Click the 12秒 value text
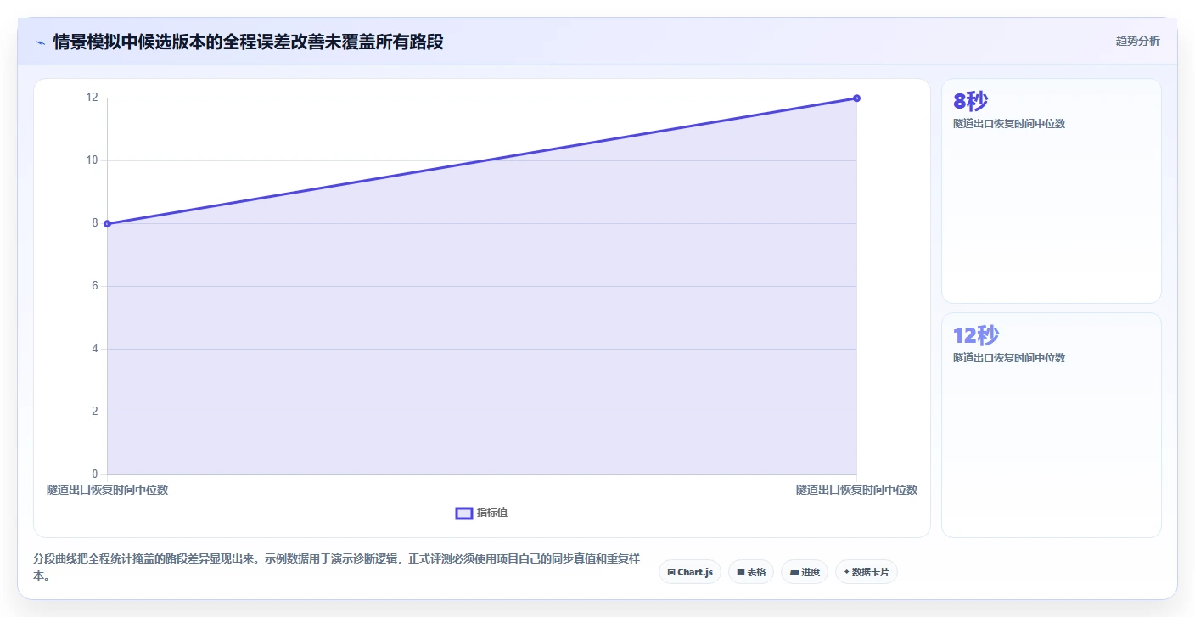The image size is (1195, 617). [x=976, y=336]
